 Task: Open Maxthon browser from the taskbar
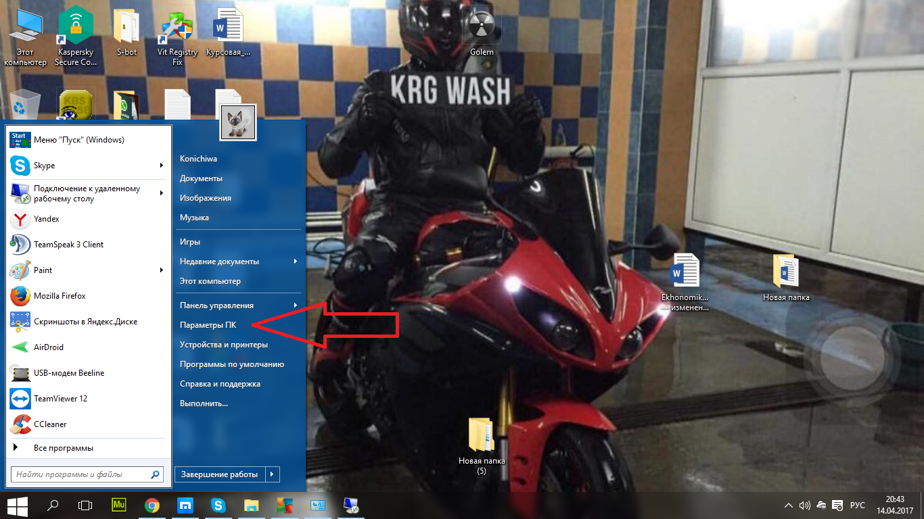[185, 505]
